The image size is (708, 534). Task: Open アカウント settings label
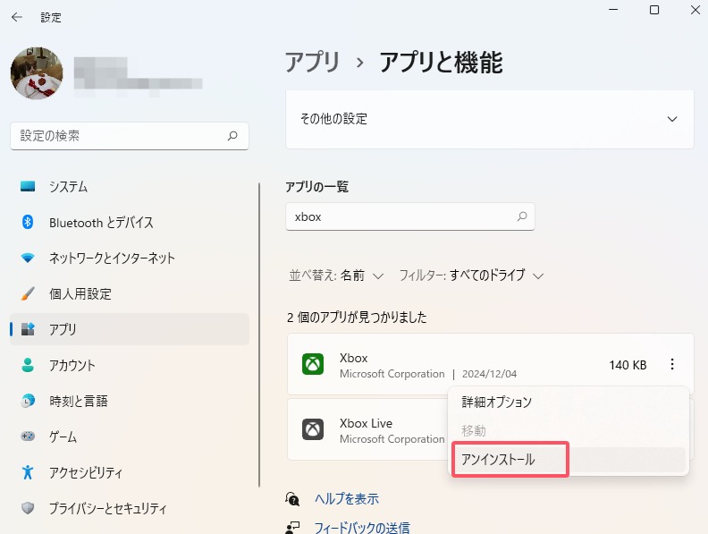[72, 365]
